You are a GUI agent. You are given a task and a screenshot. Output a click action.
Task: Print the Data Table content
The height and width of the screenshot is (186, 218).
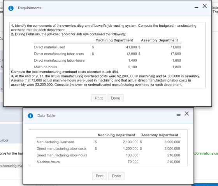point(100,176)
